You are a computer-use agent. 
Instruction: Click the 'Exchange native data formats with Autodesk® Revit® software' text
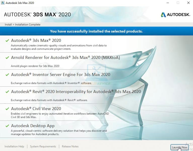(49, 100)
